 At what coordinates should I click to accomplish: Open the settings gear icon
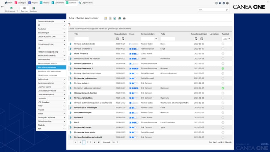tap(224, 3)
